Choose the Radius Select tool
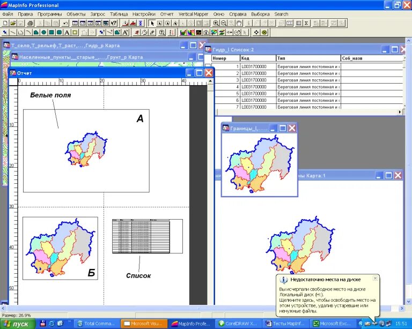This screenshot has height=329, width=412. pos(167,23)
